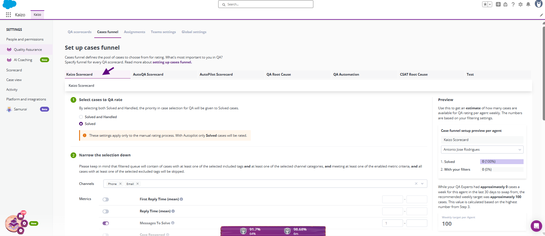The image size is (545, 236).
Task: Clear all selected channels
Action: pyautogui.click(x=416, y=183)
